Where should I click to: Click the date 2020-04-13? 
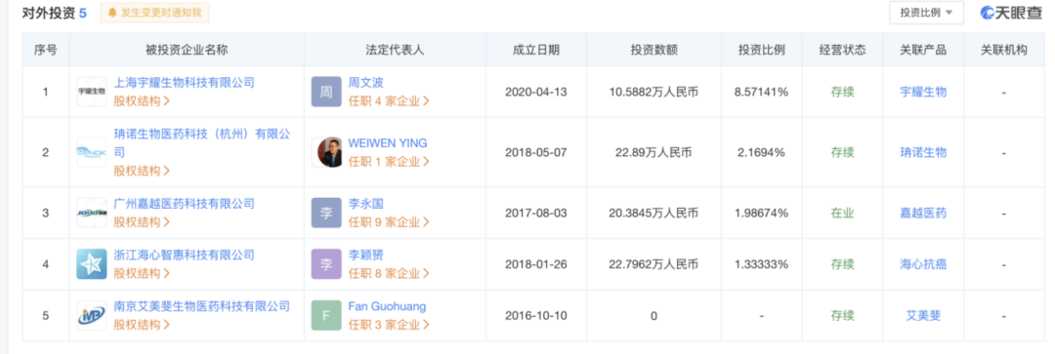point(535,92)
